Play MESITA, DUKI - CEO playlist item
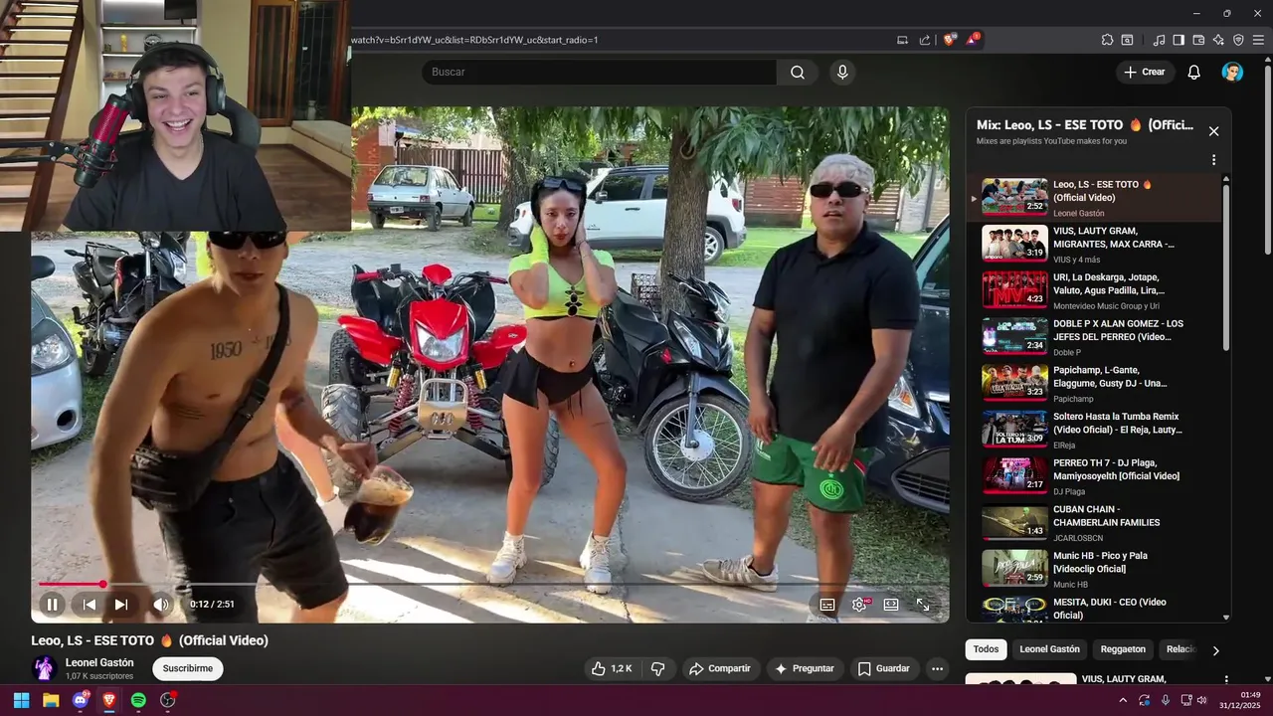1273x716 pixels. (1094, 608)
